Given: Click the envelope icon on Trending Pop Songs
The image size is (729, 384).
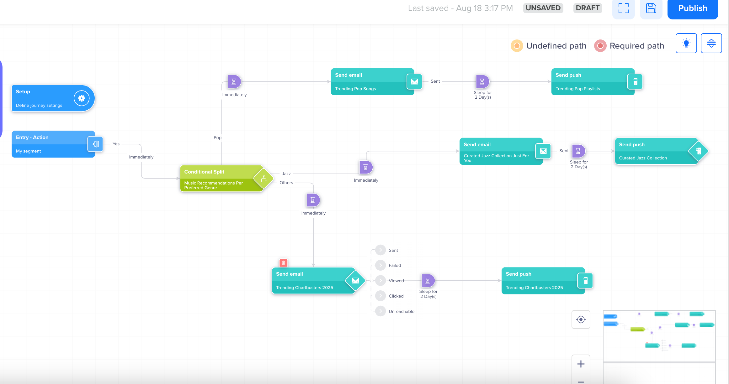Looking at the screenshot, I should [414, 82].
